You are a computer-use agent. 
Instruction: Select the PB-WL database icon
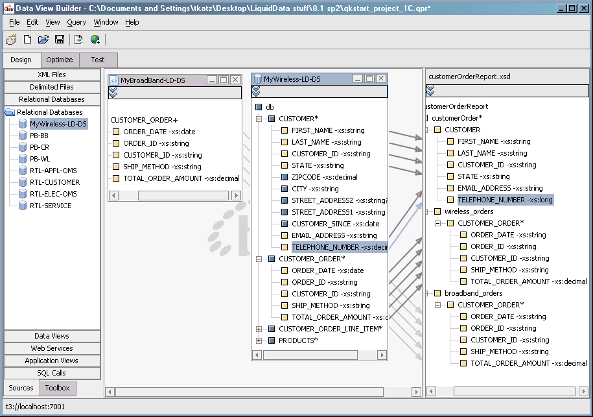pos(23,159)
